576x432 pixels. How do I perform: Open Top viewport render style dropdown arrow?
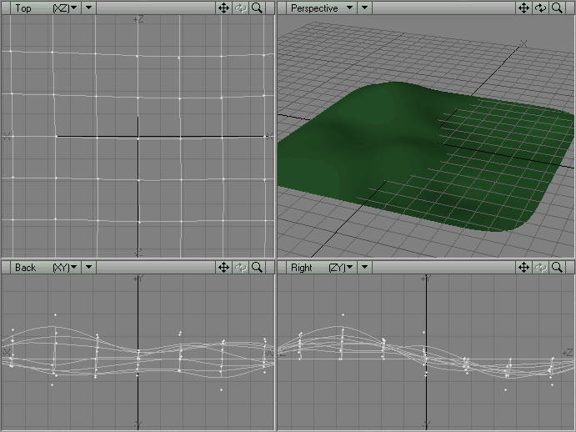[88, 8]
